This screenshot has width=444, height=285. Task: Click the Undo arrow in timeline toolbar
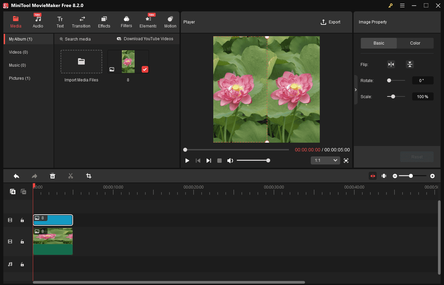[x=16, y=176]
